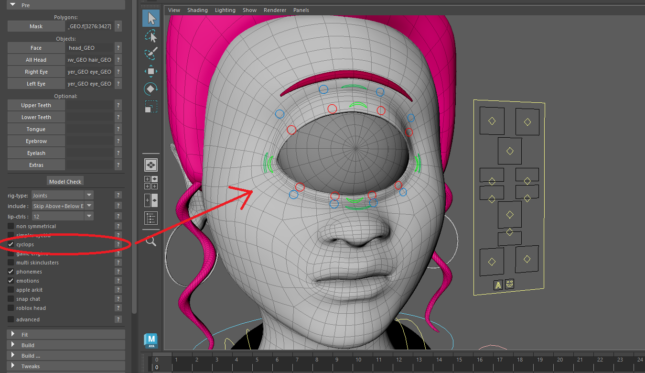Open help for the Mask row
The height and width of the screenshot is (373, 645).
[x=118, y=26]
